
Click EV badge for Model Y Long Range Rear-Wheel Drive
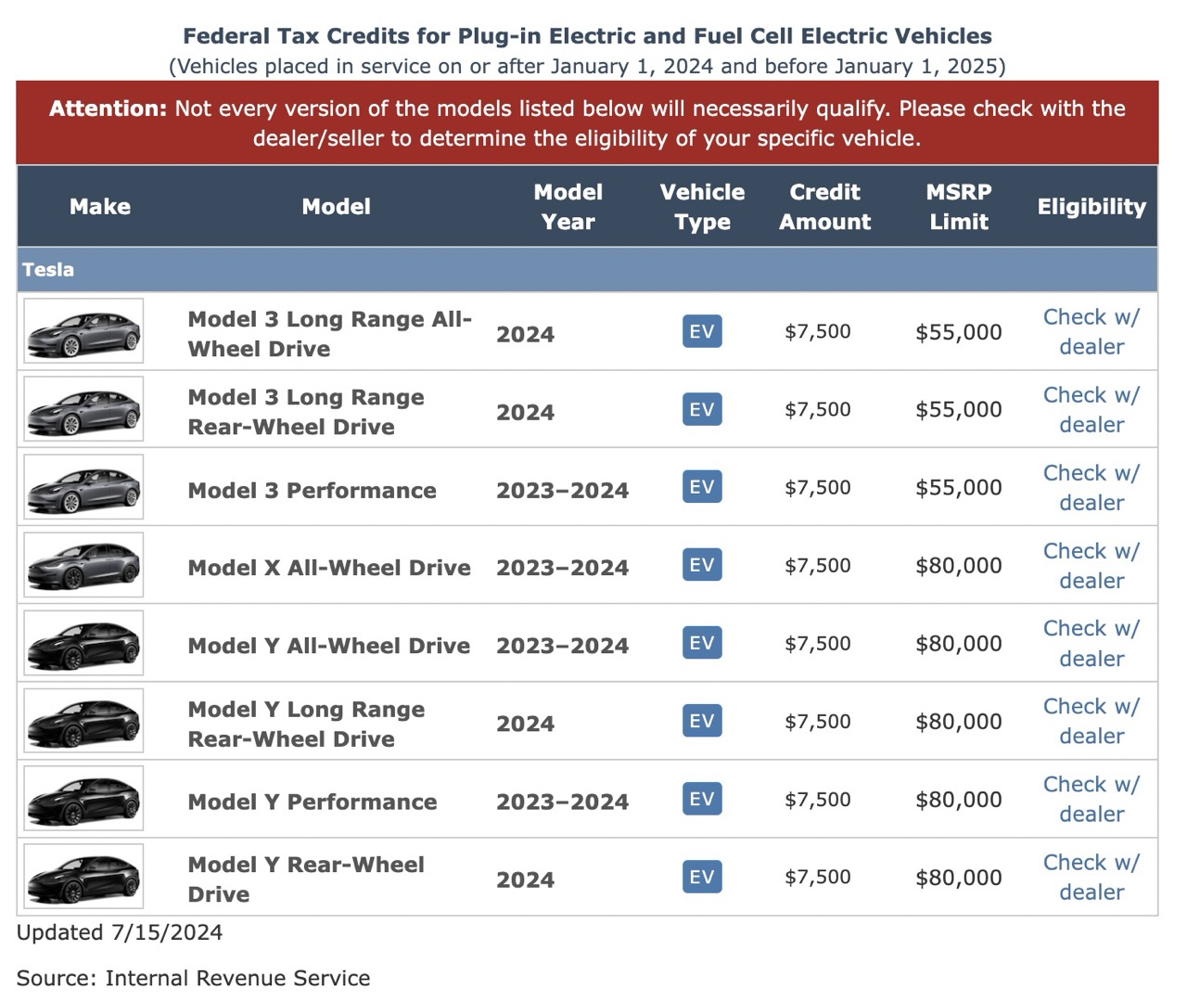[x=702, y=721]
